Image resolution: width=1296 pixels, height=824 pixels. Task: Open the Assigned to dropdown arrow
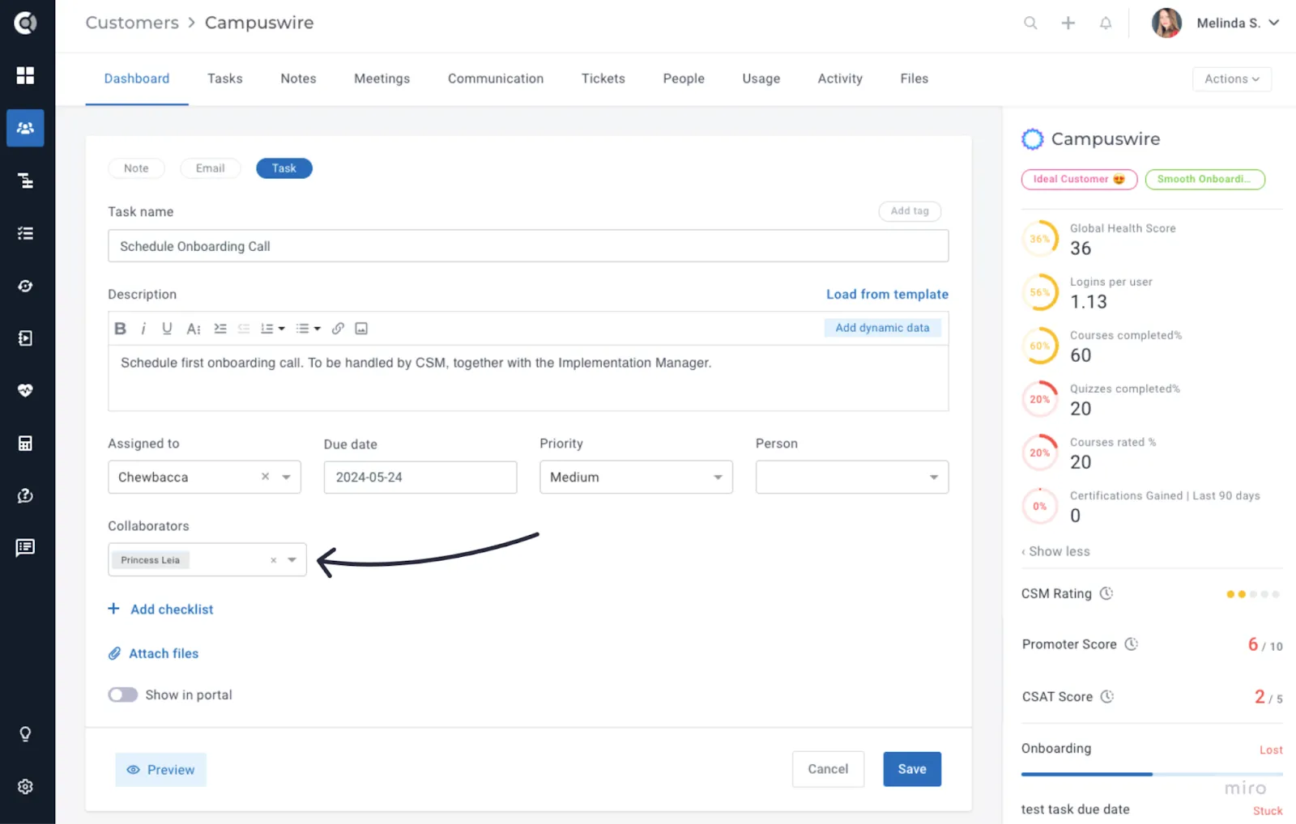coord(286,478)
